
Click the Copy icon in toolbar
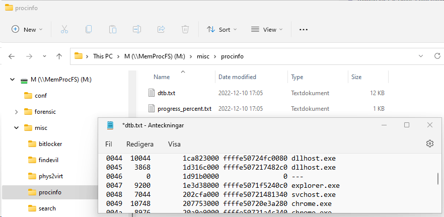[x=89, y=30]
